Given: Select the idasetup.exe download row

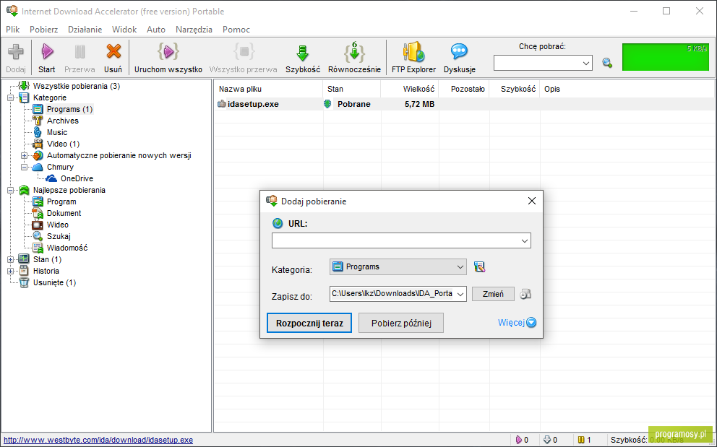Looking at the screenshot, I should [464, 104].
